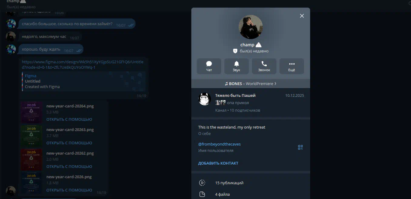This screenshot has height=199, width=411.
Task: Open the Chat button in profile
Action: [x=209, y=66]
